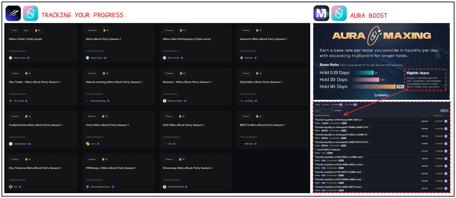Switch to the Tokens tab in Merkl
The height and width of the screenshot is (198, 456).
coord(326,105)
